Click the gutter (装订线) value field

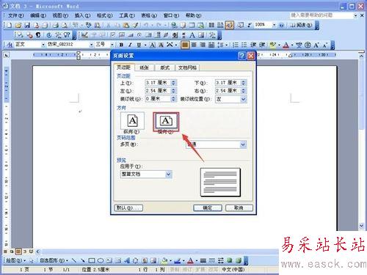(x=158, y=99)
